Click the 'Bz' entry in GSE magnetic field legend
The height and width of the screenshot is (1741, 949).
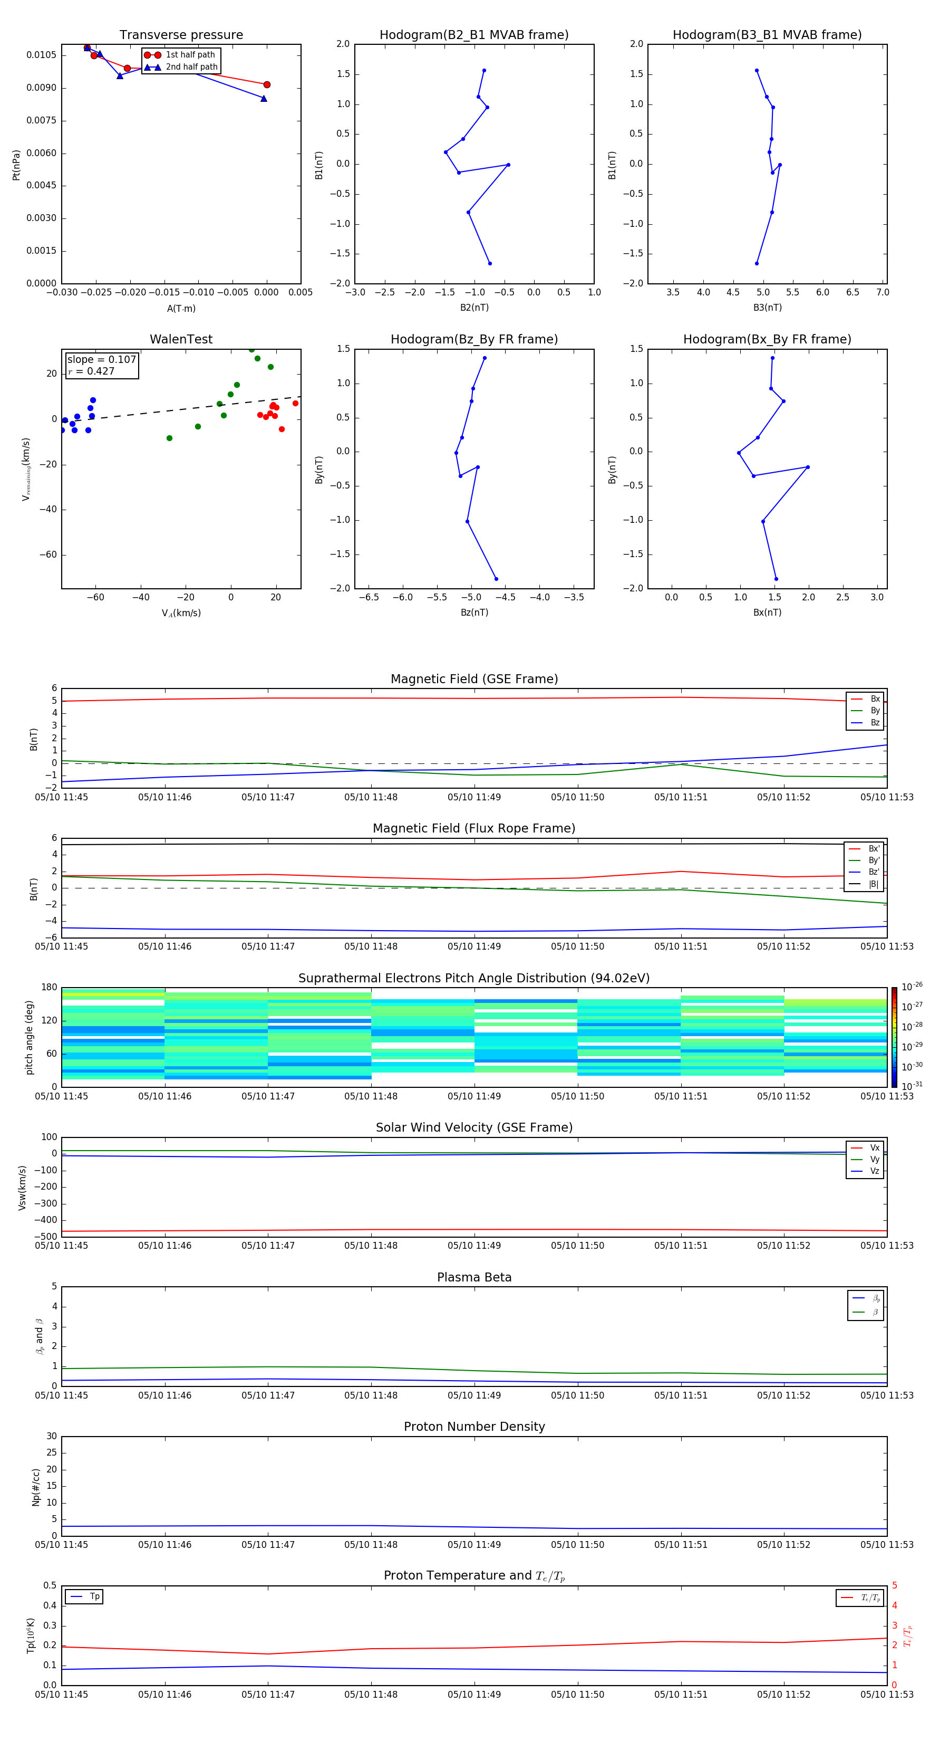tap(865, 723)
